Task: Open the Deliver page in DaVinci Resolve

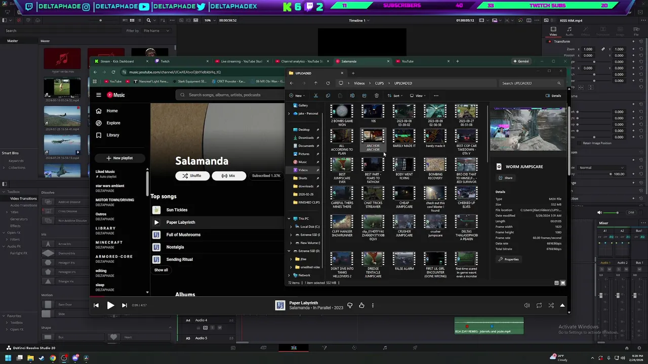Action: (x=415, y=348)
